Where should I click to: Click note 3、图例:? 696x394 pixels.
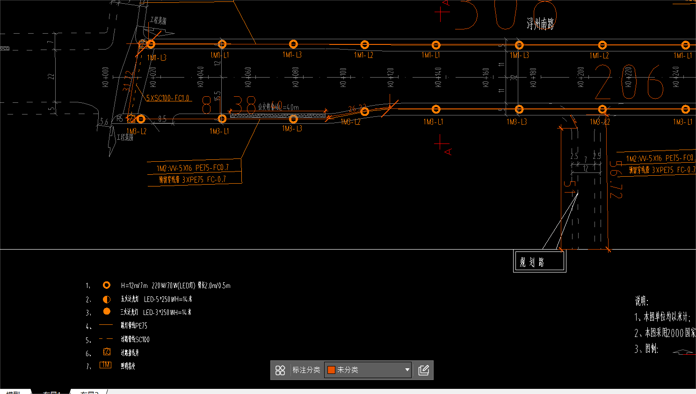(646, 349)
